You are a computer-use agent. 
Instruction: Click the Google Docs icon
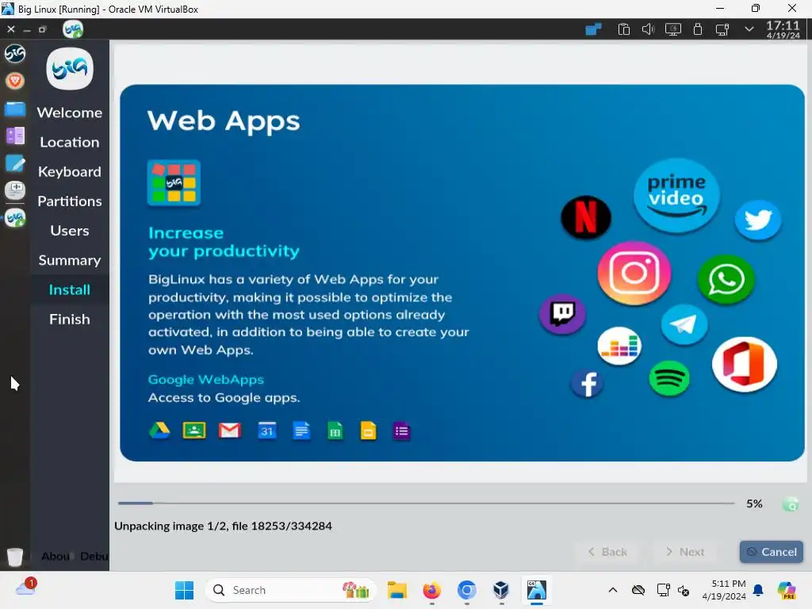[301, 431]
